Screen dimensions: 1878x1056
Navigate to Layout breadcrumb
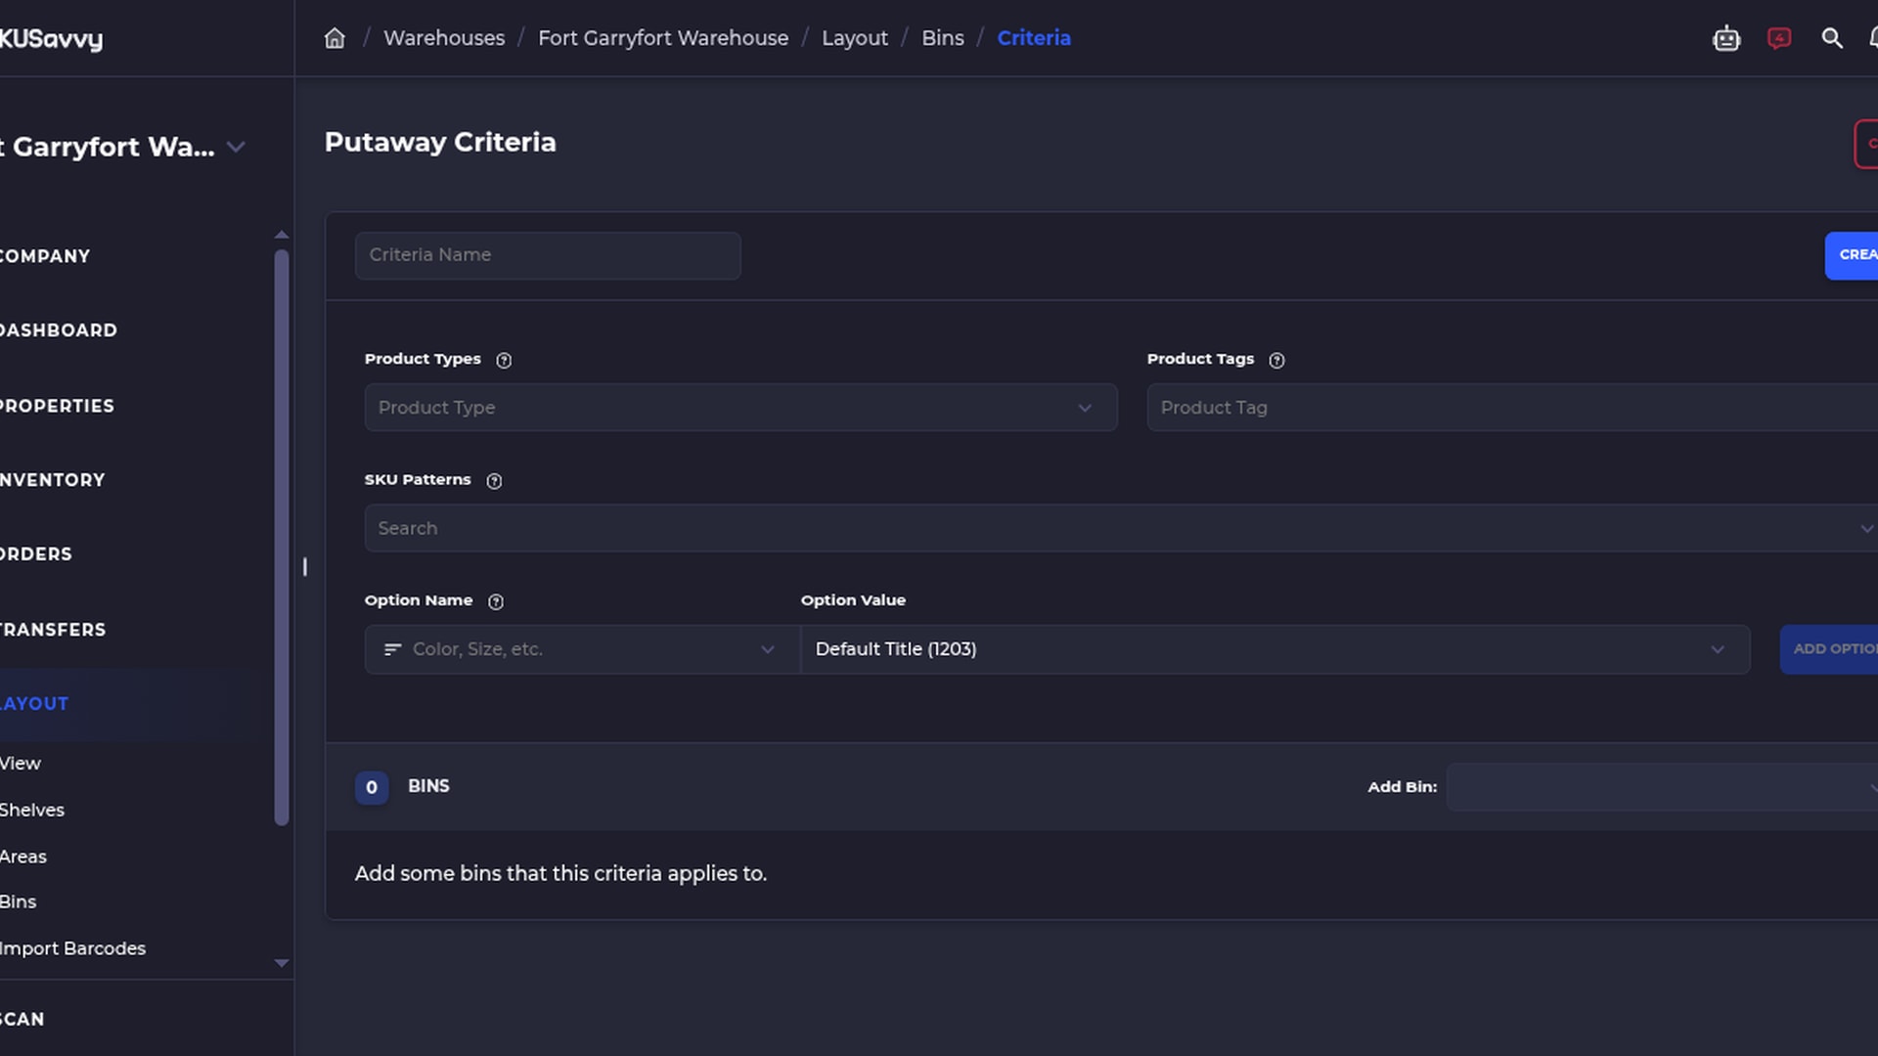(855, 38)
